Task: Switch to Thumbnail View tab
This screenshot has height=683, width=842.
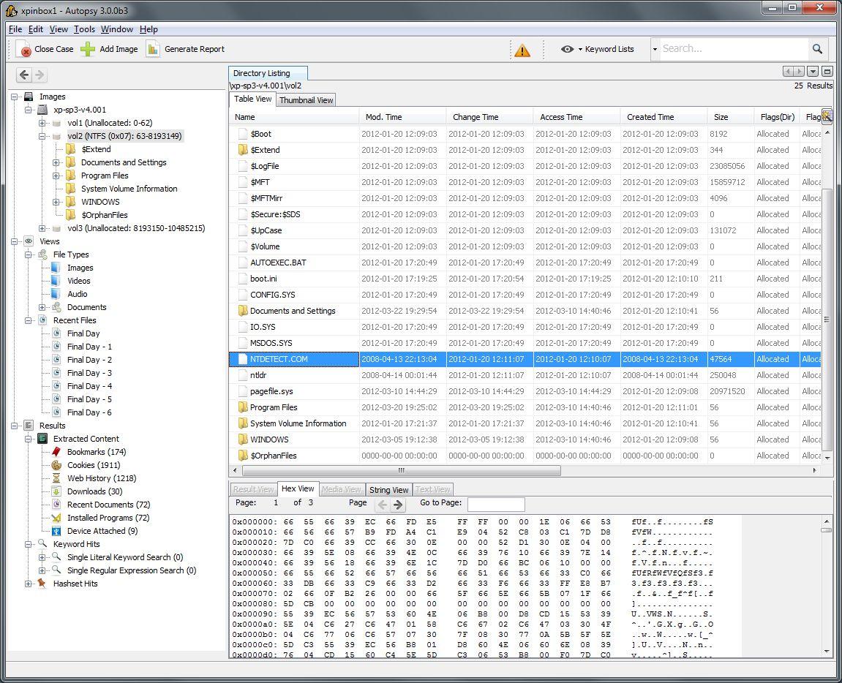Action: tap(306, 100)
